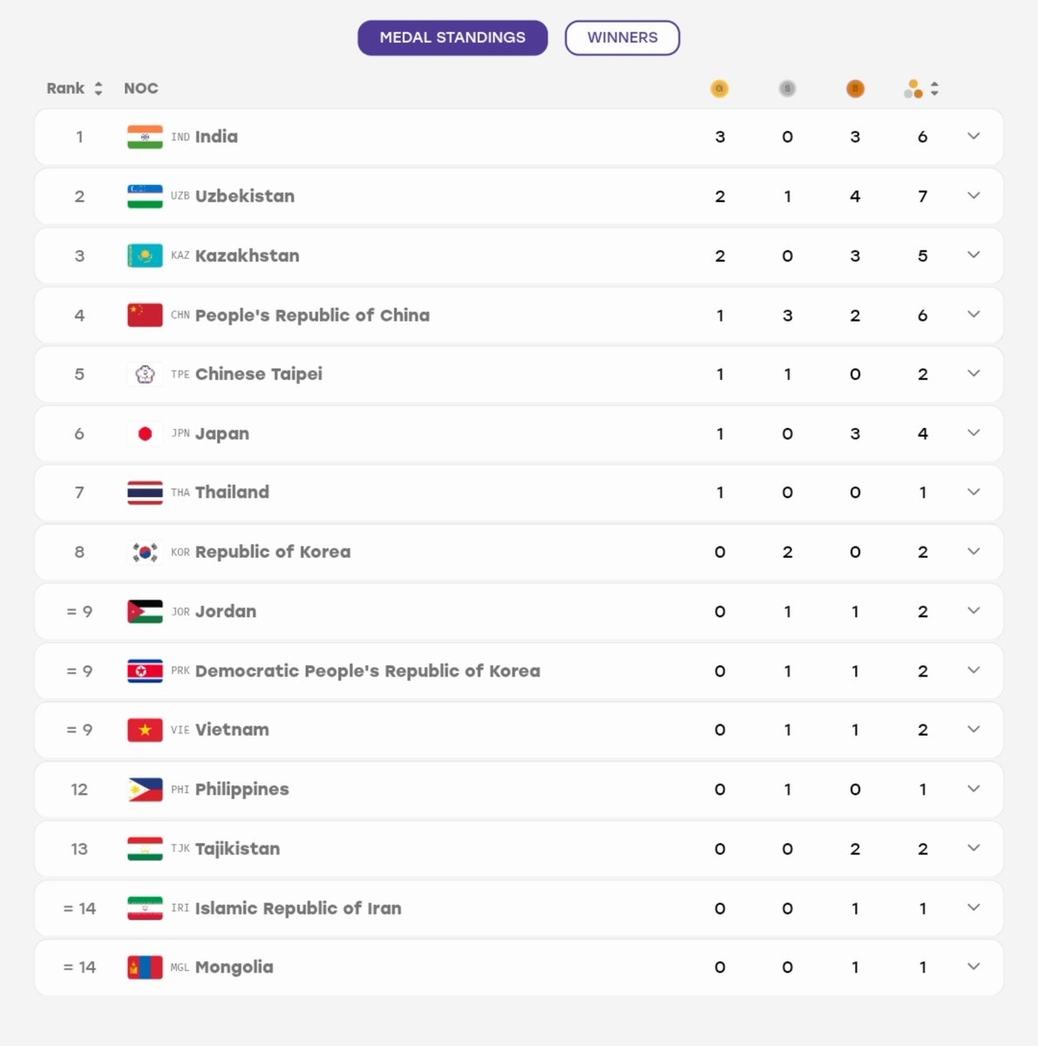Click the Republic of Korea name
This screenshot has width=1038, height=1046.
tap(273, 552)
